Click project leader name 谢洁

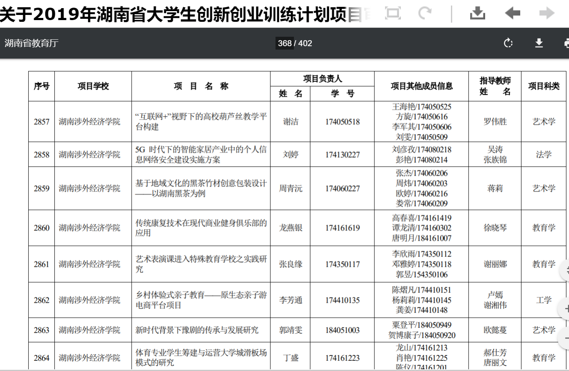(x=291, y=122)
